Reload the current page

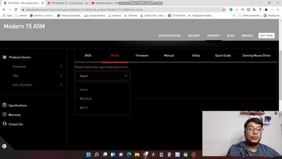pos(16,10)
